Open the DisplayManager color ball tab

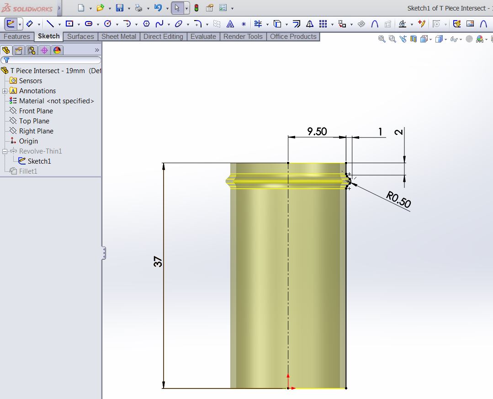(57, 50)
